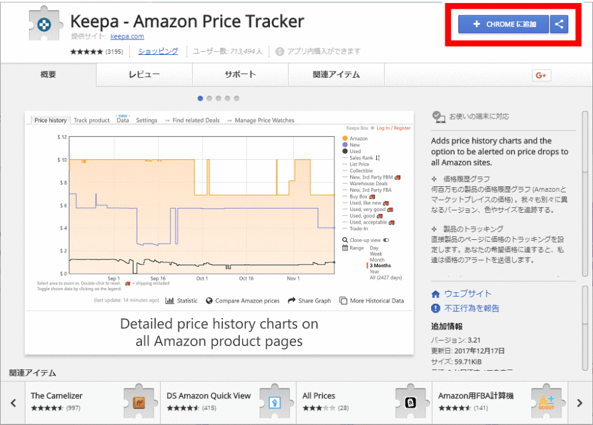Viewport: 593px width, 425px height.
Task: Click the G+ share icon
Action: [541, 75]
